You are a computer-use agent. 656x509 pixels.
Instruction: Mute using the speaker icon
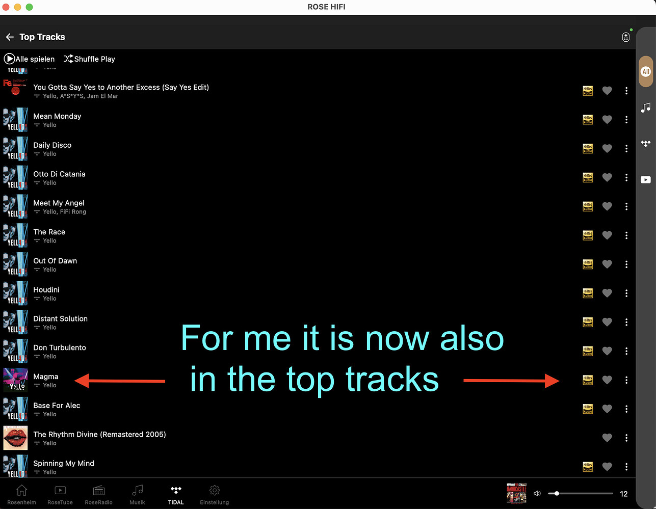pyautogui.click(x=537, y=494)
